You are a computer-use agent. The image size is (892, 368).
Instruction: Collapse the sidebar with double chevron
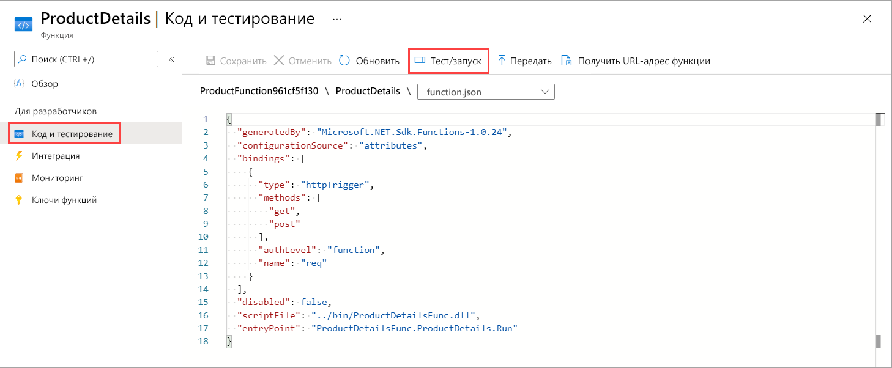click(172, 59)
